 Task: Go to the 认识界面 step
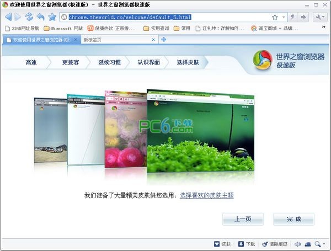(149, 62)
